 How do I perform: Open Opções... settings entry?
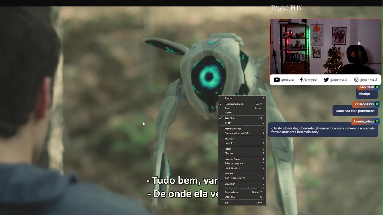[x=242, y=197]
